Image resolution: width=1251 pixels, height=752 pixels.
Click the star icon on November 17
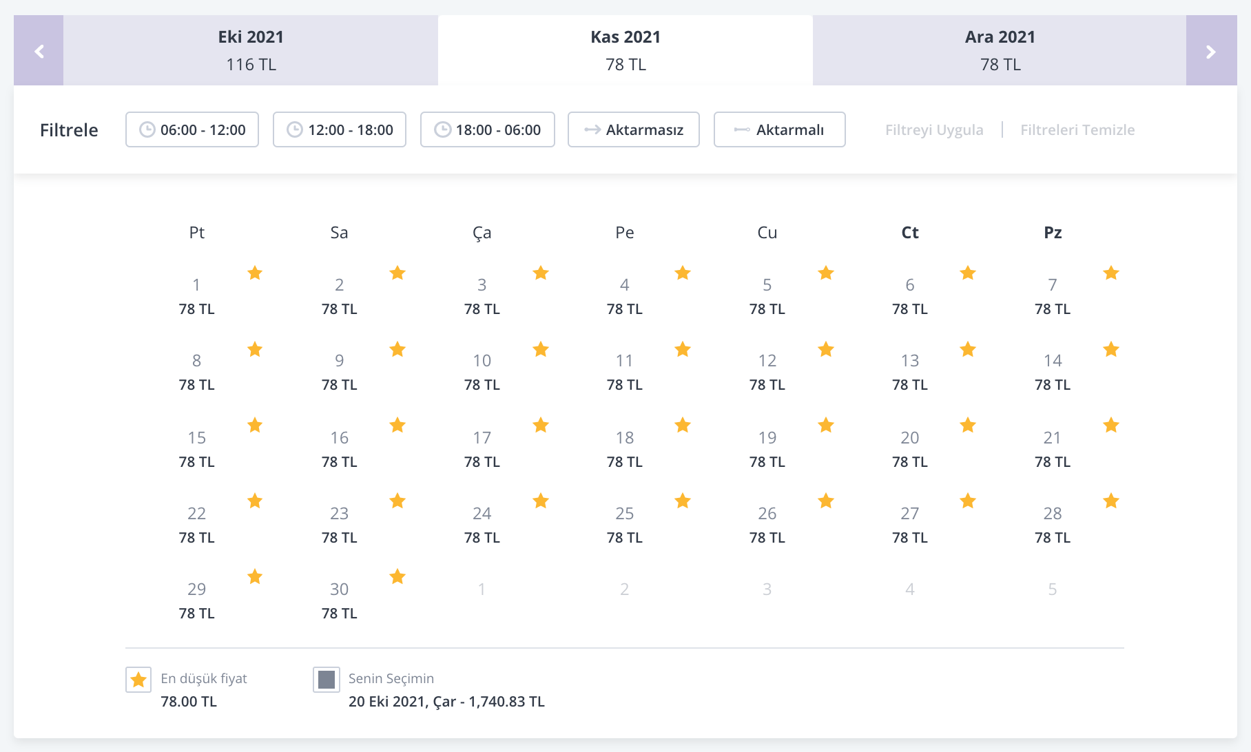pos(541,425)
